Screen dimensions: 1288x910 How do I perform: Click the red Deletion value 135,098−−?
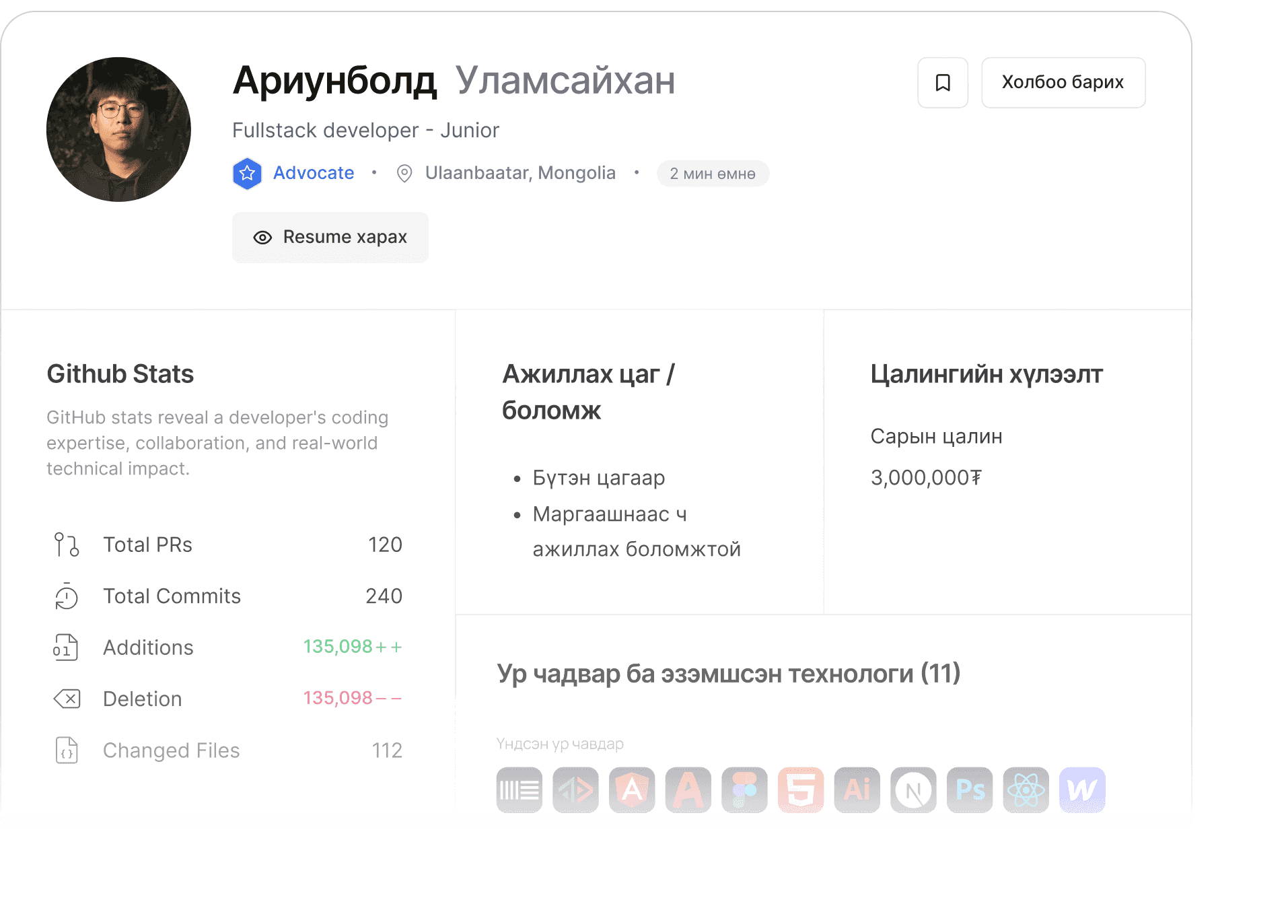[353, 698]
